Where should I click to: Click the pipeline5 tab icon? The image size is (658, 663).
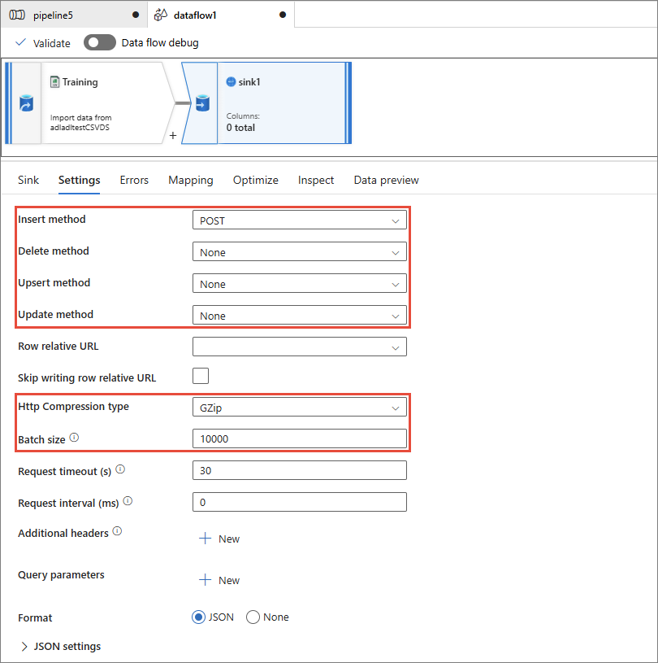coord(17,15)
